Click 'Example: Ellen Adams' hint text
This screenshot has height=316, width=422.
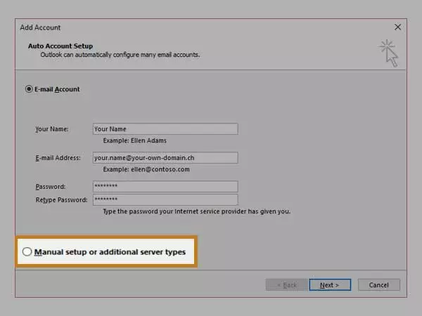click(x=134, y=140)
